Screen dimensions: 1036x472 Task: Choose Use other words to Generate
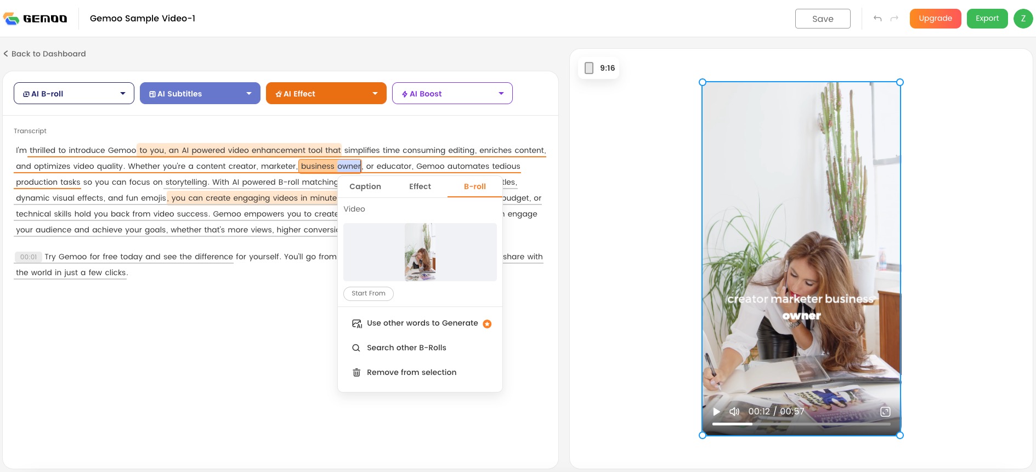[422, 323]
